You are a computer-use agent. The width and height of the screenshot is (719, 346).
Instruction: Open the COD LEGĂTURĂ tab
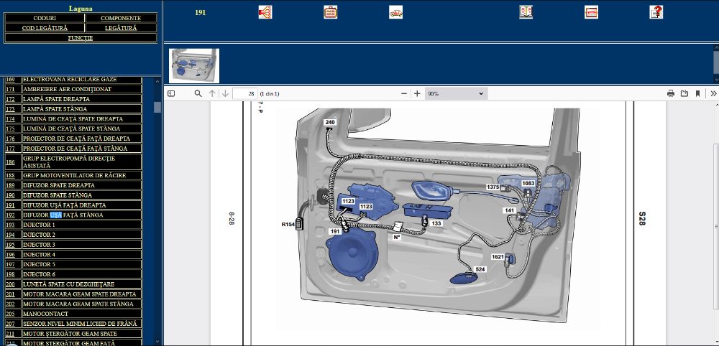coord(45,28)
